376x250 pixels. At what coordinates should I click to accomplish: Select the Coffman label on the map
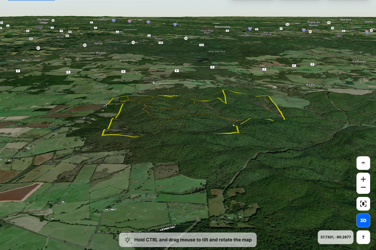(359, 61)
